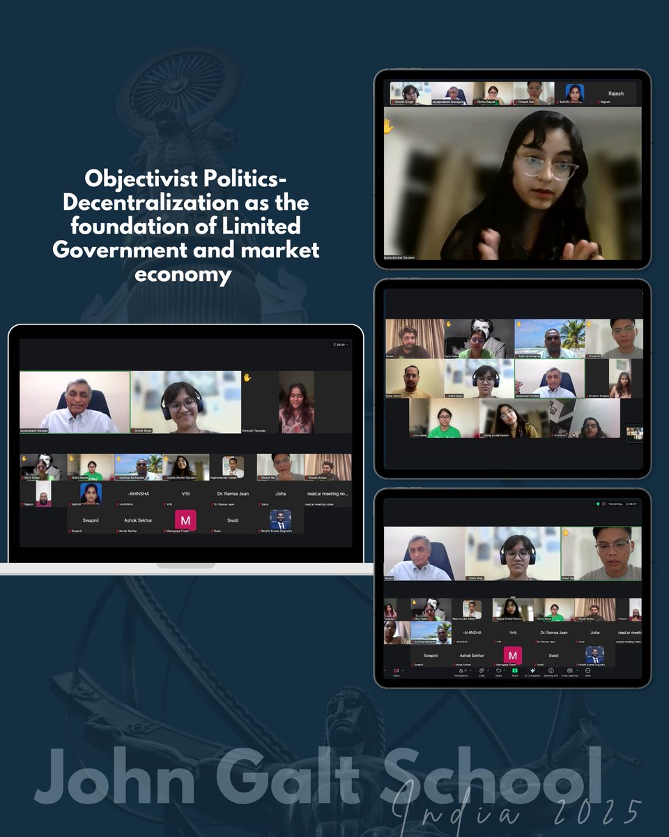669x837 pixels.
Task: Click the Video camera icon in bottom tablet toolbar
Action: [x=397, y=671]
